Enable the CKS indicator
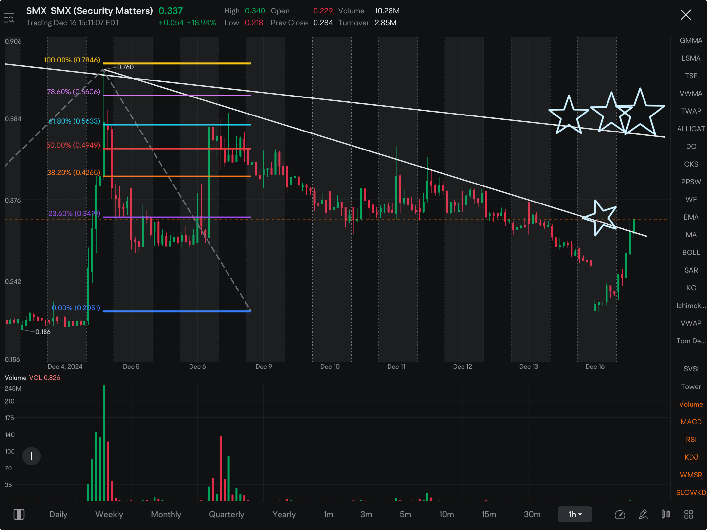The image size is (707, 530). click(x=691, y=164)
